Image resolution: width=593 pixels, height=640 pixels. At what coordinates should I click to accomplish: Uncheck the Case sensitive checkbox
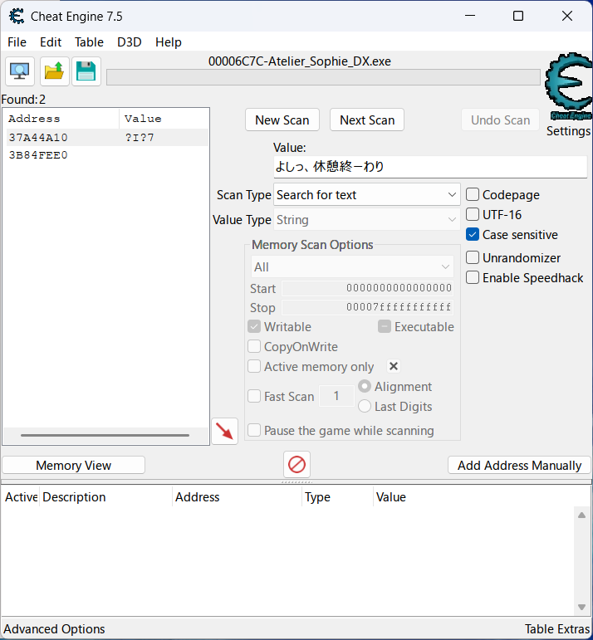click(x=473, y=235)
